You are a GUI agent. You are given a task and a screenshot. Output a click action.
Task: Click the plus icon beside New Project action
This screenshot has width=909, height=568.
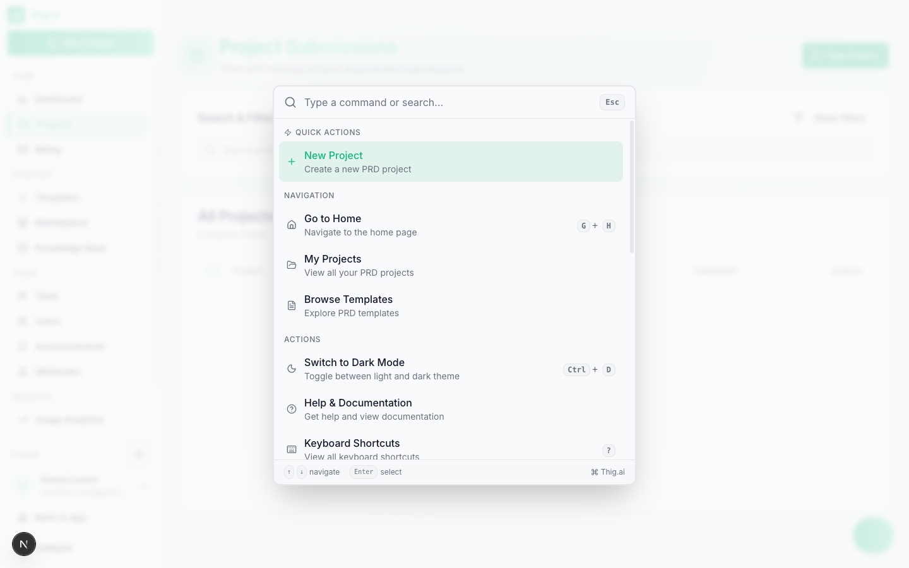click(292, 161)
